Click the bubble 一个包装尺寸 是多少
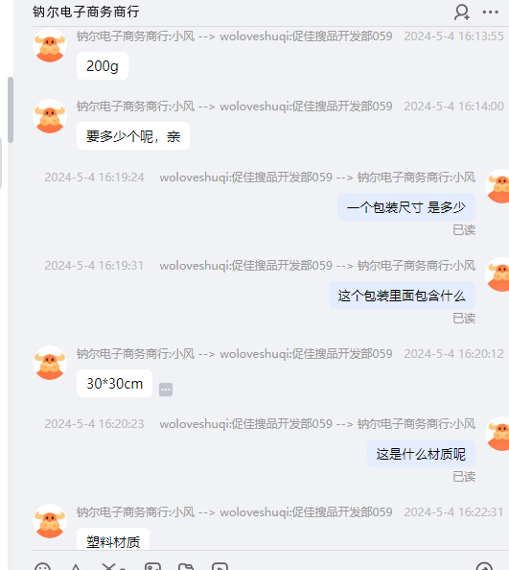Image resolution: width=509 pixels, height=570 pixels. pos(406,207)
